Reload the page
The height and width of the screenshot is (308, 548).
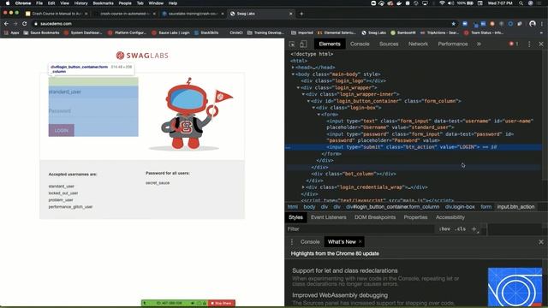click(25, 24)
